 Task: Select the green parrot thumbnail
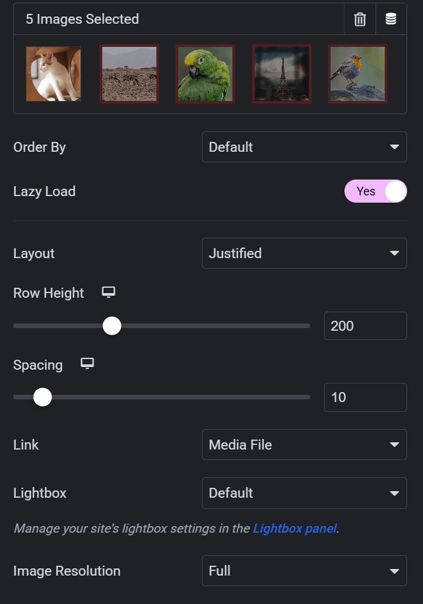point(205,74)
